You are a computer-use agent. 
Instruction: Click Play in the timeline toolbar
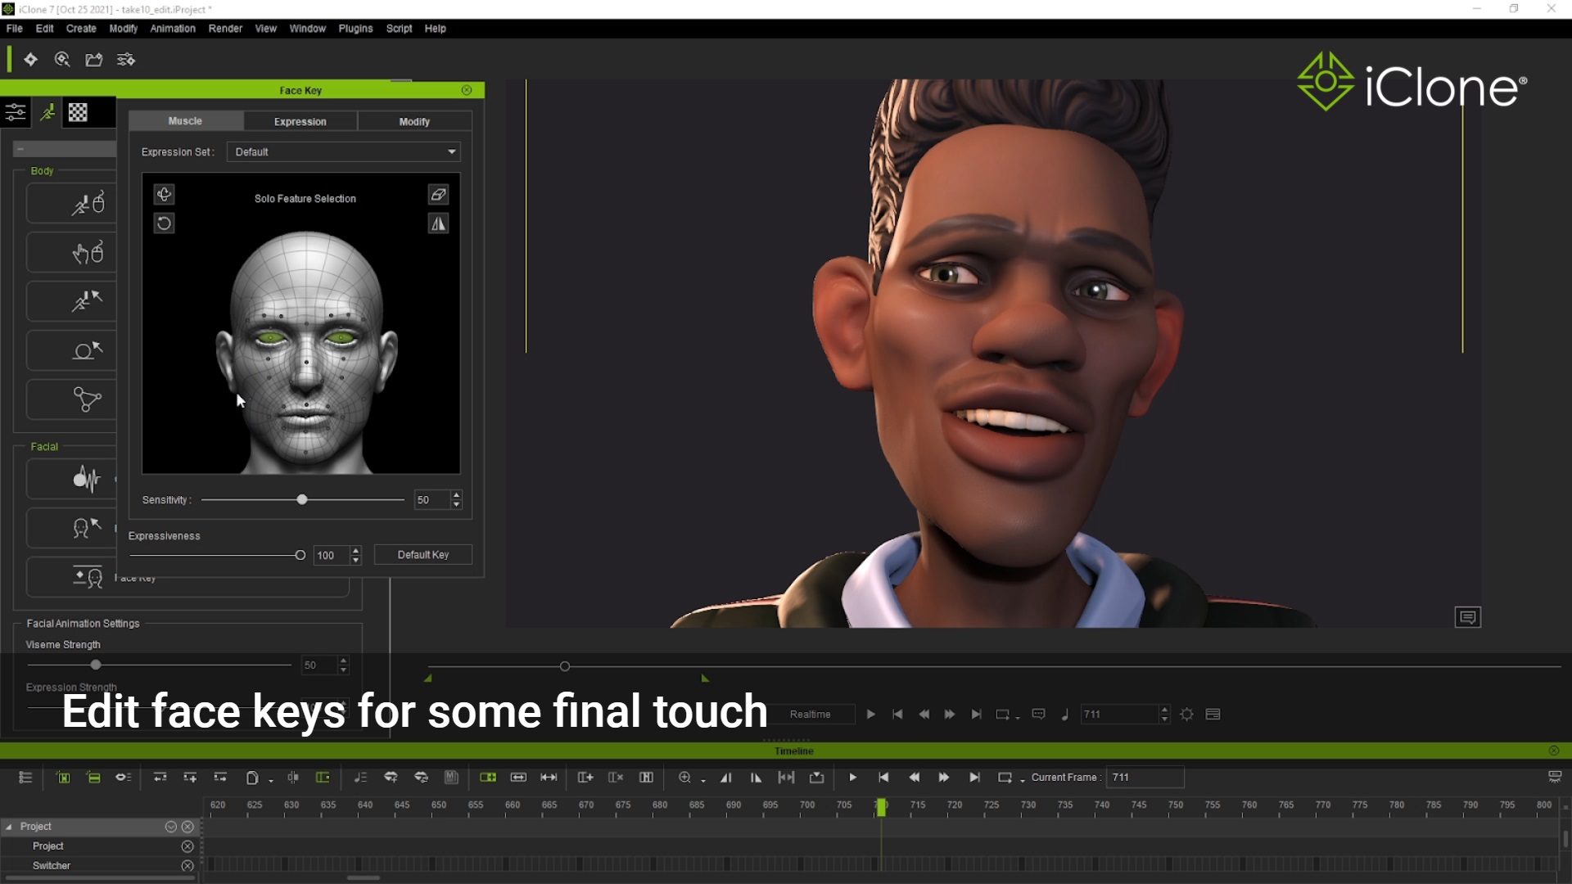point(852,778)
